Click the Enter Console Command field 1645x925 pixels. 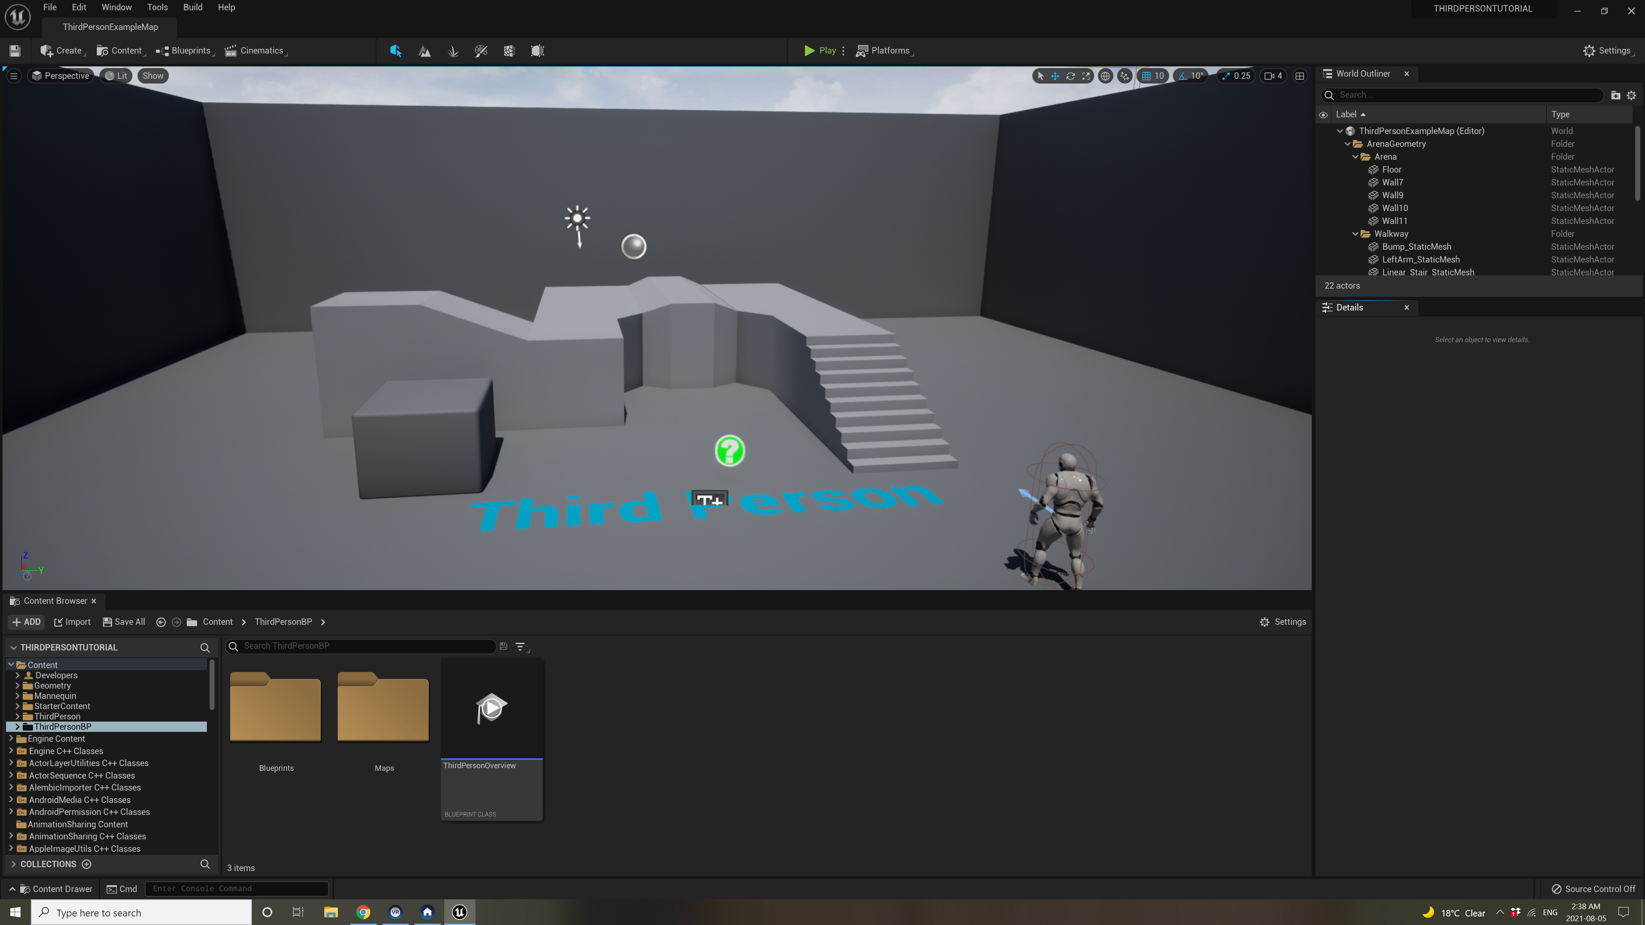tap(236, 889)
